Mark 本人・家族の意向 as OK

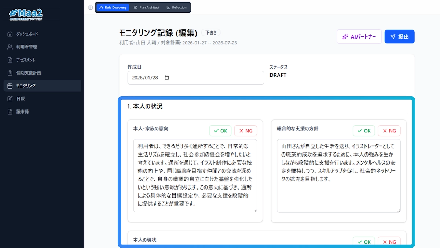[x=220, y=131]
